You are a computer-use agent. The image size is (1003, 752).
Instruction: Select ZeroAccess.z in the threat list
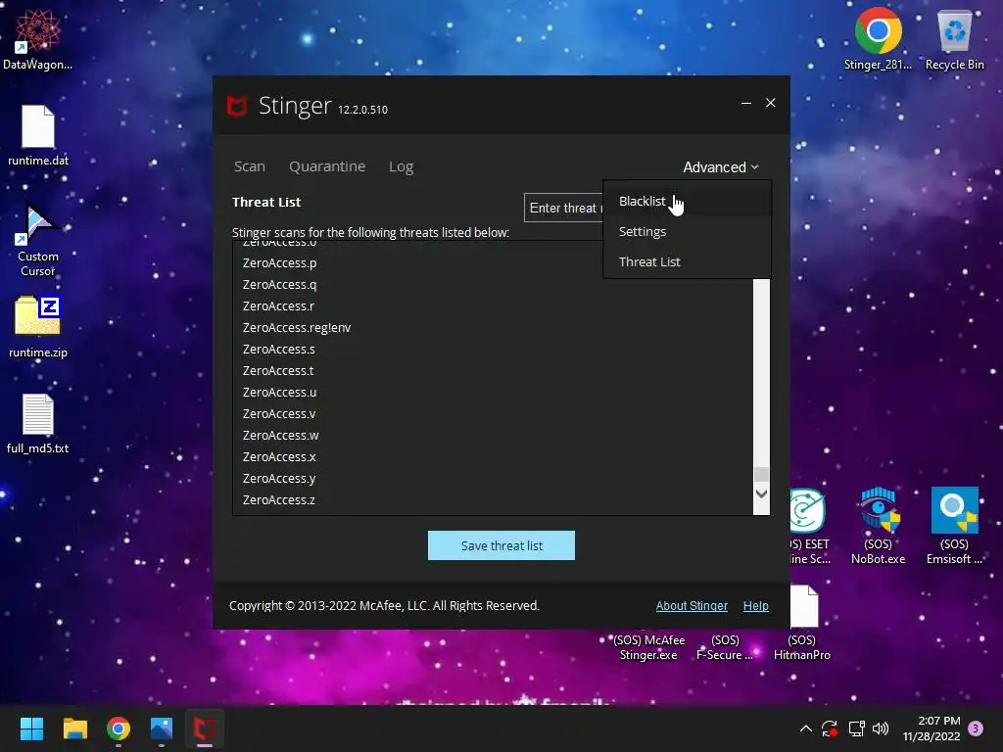pos(279,499)
